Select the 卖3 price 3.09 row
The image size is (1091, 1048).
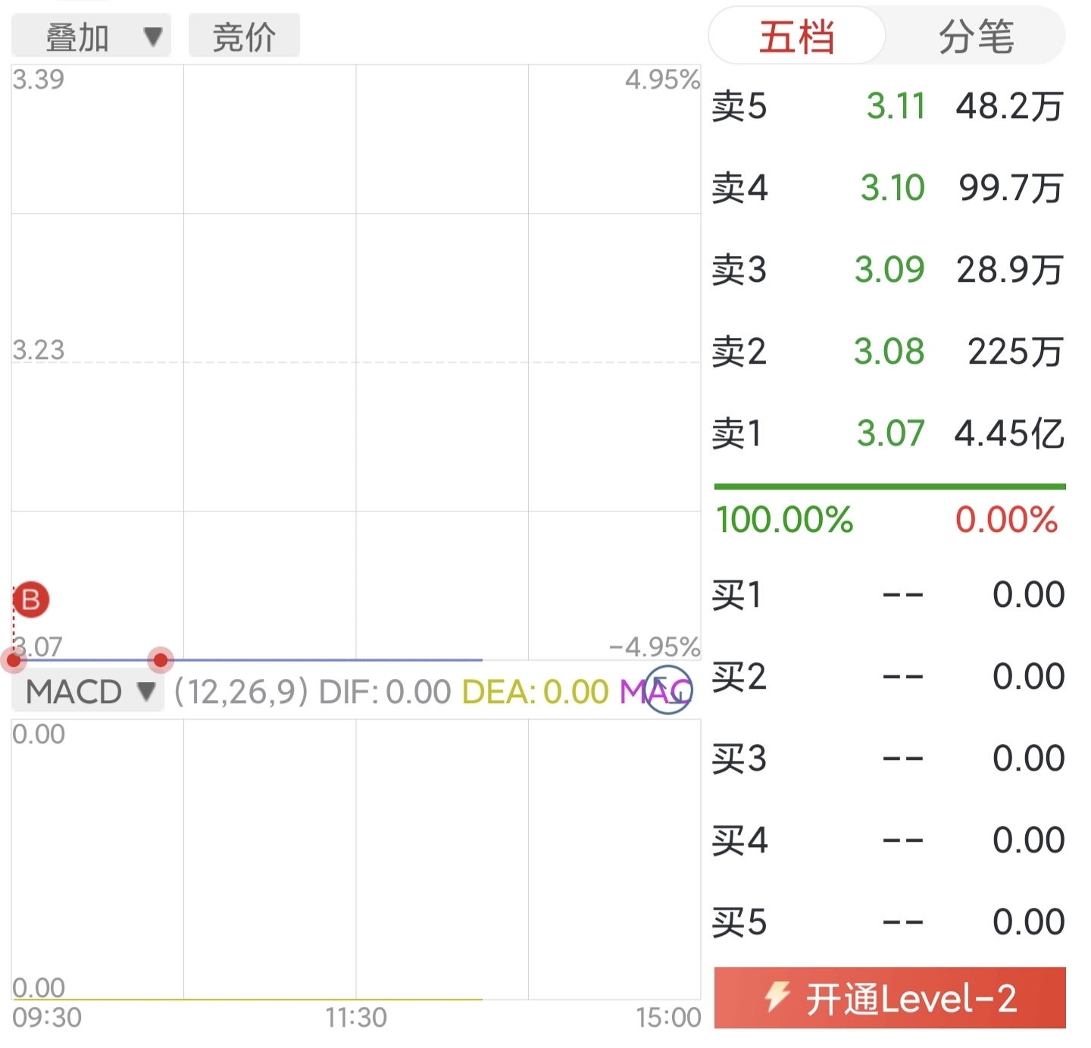pyautogui.click(x=888, y=270)
